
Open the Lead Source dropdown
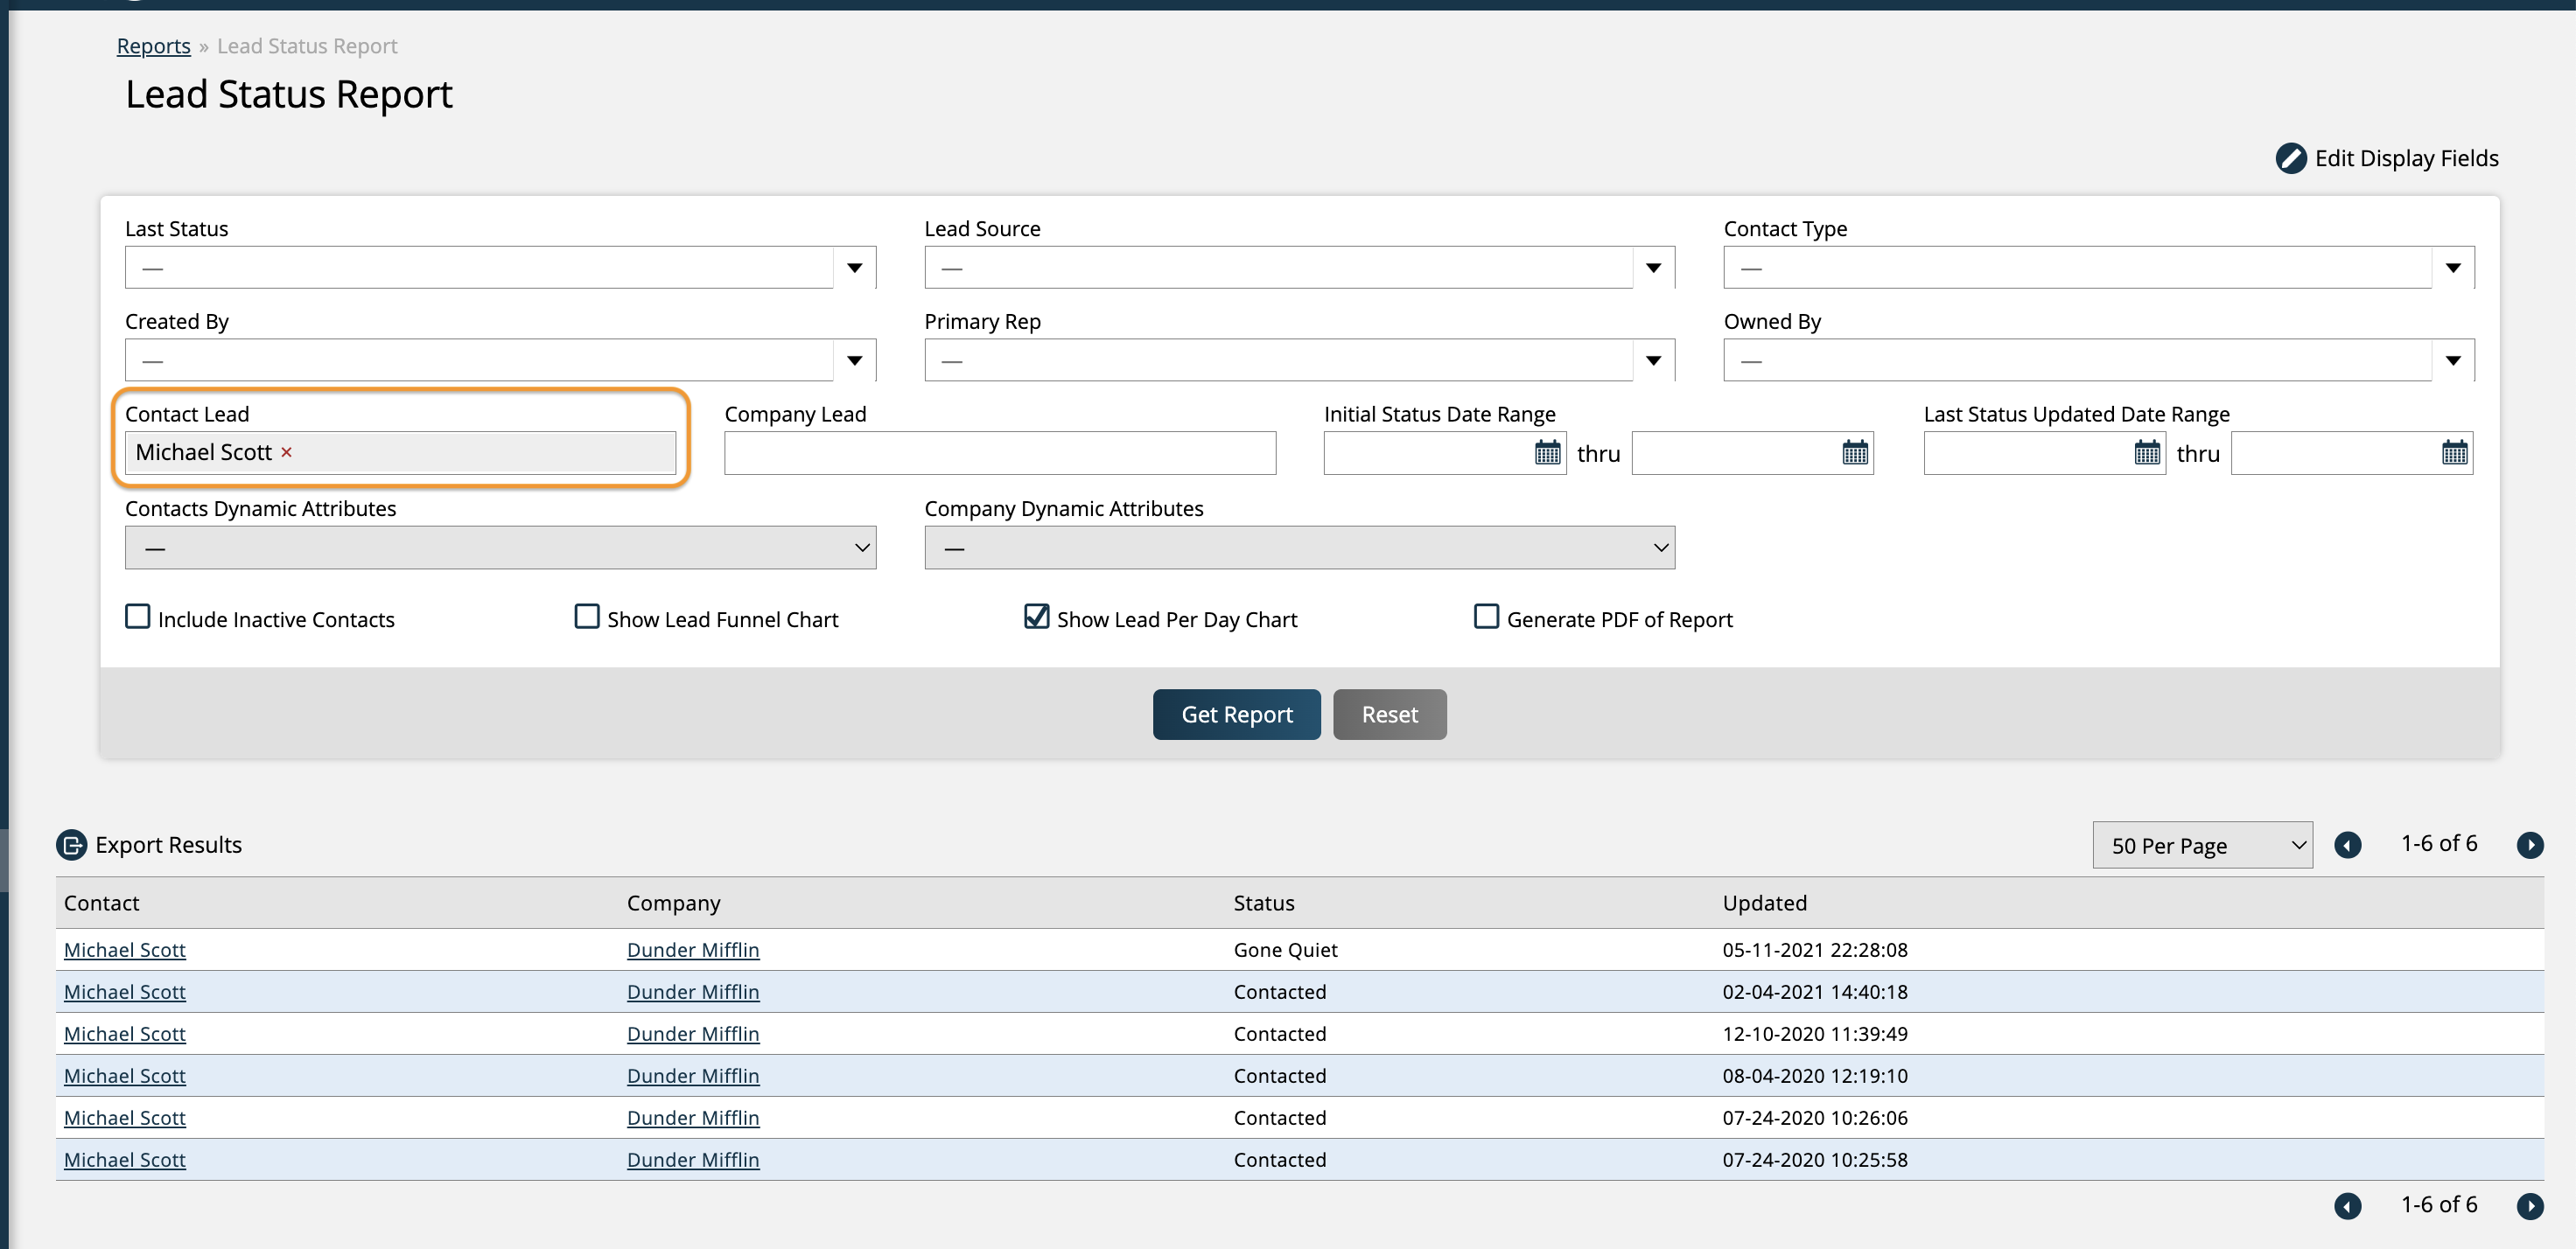1653,268
